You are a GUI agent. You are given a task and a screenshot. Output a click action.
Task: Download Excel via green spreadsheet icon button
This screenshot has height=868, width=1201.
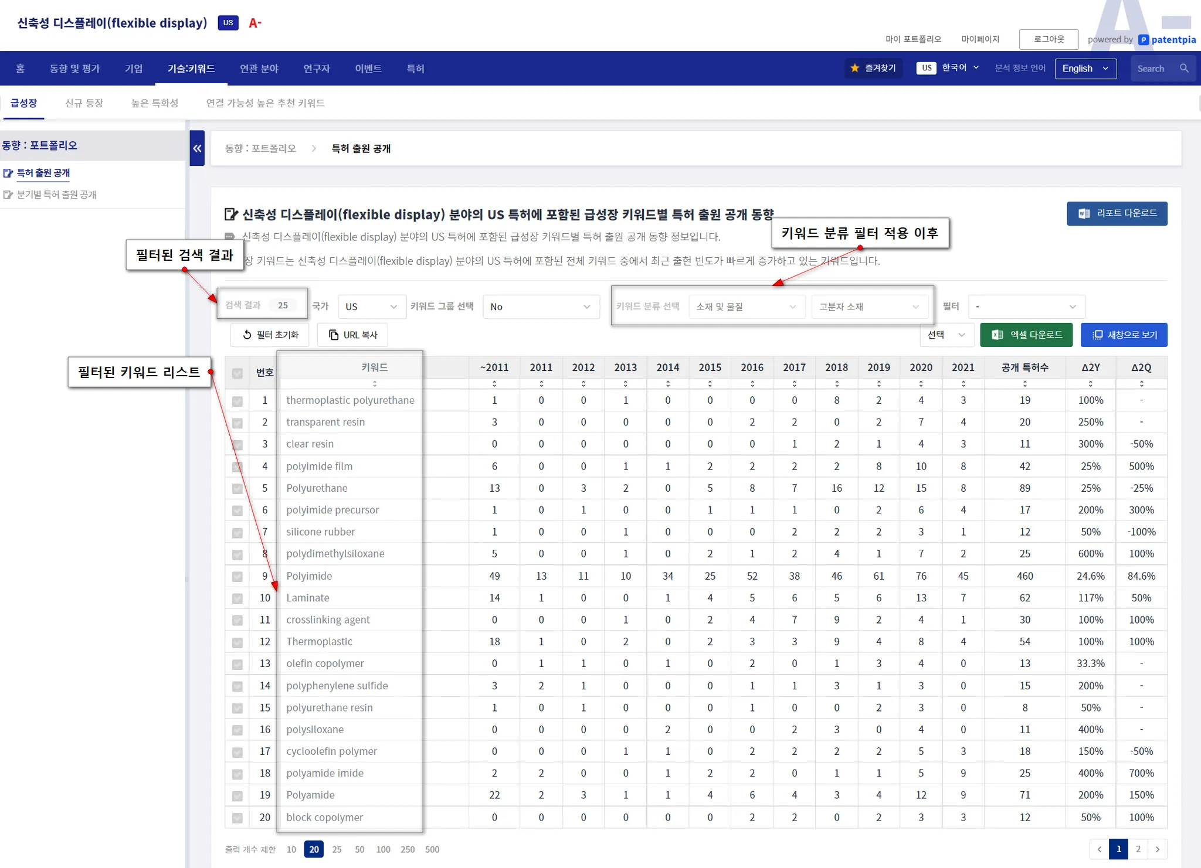pyautogui.click(x=1026, y=335)
